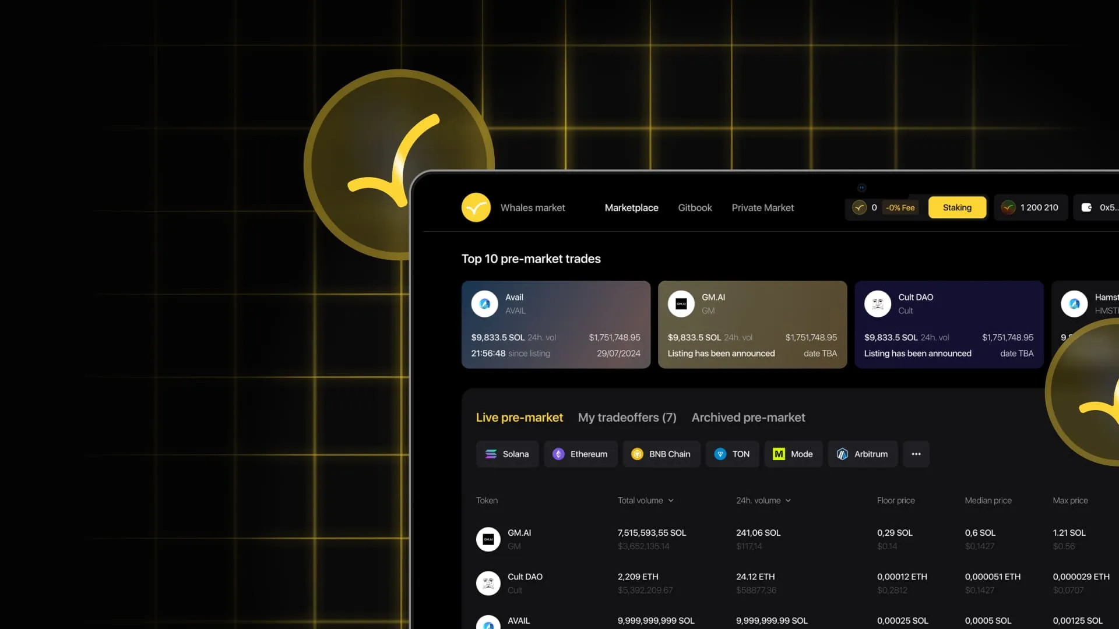
Task: Expand the 24h. volume sort chevron
Action: point(788,500)
